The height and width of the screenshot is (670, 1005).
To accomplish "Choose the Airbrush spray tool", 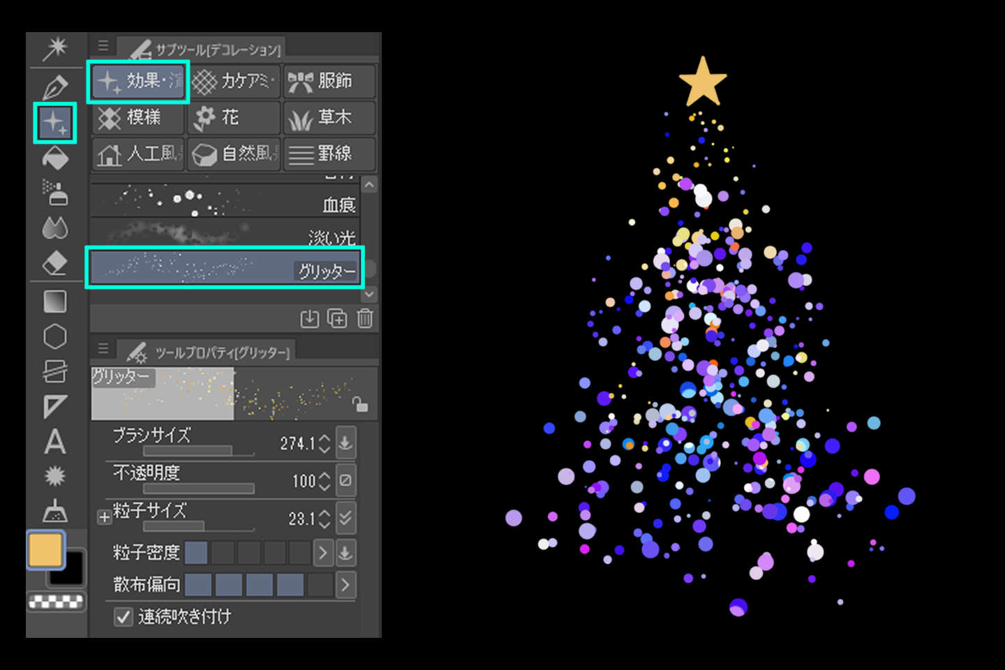I will 55,193.
